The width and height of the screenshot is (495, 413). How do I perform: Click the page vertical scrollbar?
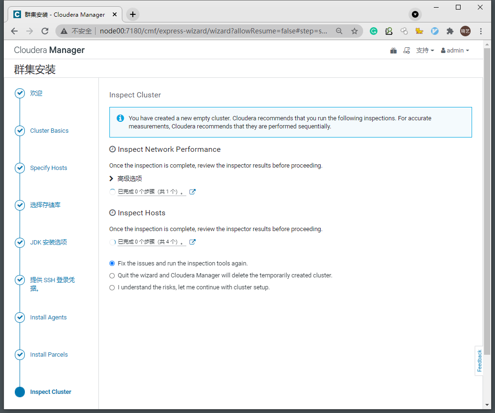(487, 202)
